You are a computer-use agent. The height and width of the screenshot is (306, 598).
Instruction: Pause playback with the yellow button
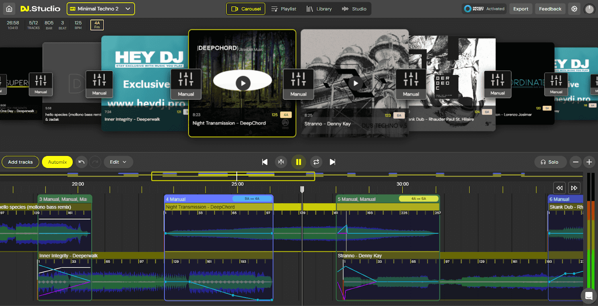click(298, 162)
